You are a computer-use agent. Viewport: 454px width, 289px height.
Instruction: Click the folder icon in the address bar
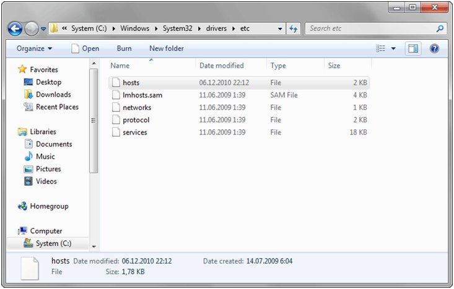point(54,28)
